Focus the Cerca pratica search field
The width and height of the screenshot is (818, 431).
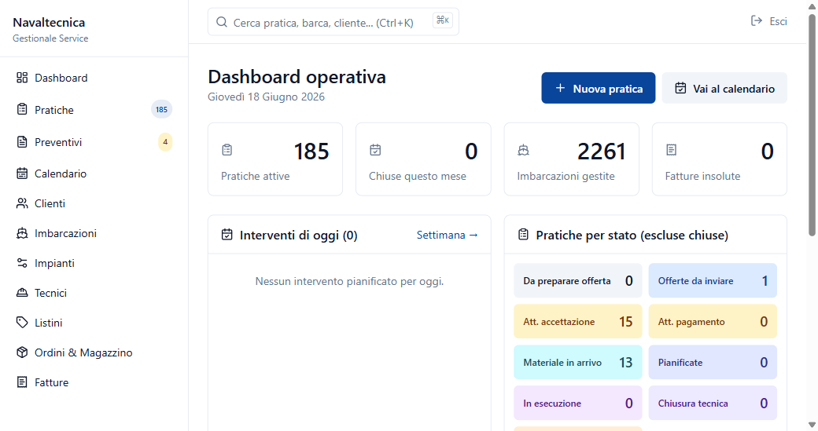333,22
